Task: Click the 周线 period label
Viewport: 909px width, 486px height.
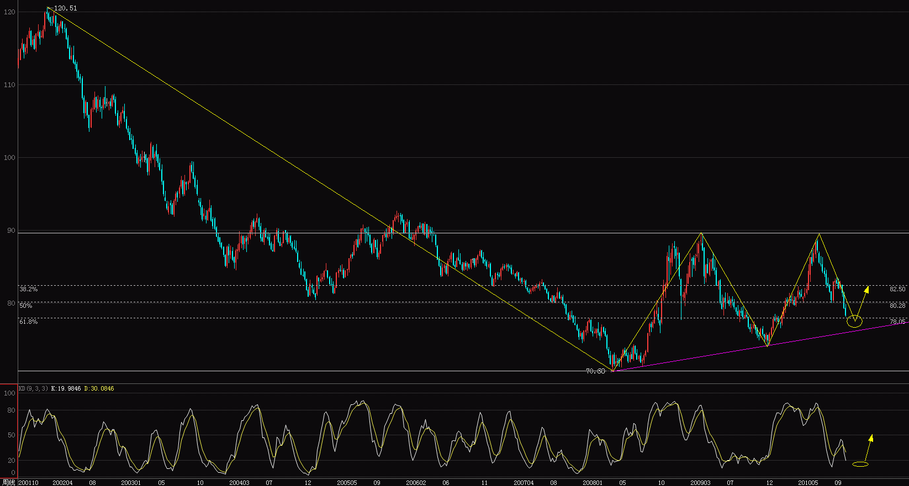Action: coord(8,482)
